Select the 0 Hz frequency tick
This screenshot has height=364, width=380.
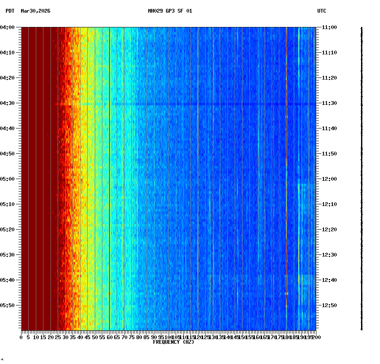pyautogui.click(x=20, y=337)
